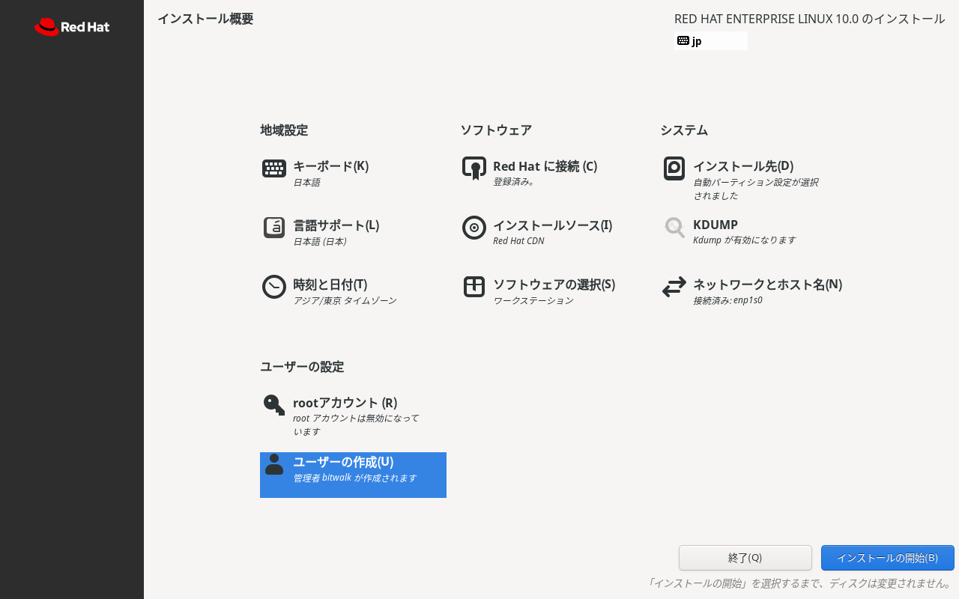The height and width of the screenshot is (599, 959).
Task: Start install with インストールの開始(B)
Action: pos(888,558)
